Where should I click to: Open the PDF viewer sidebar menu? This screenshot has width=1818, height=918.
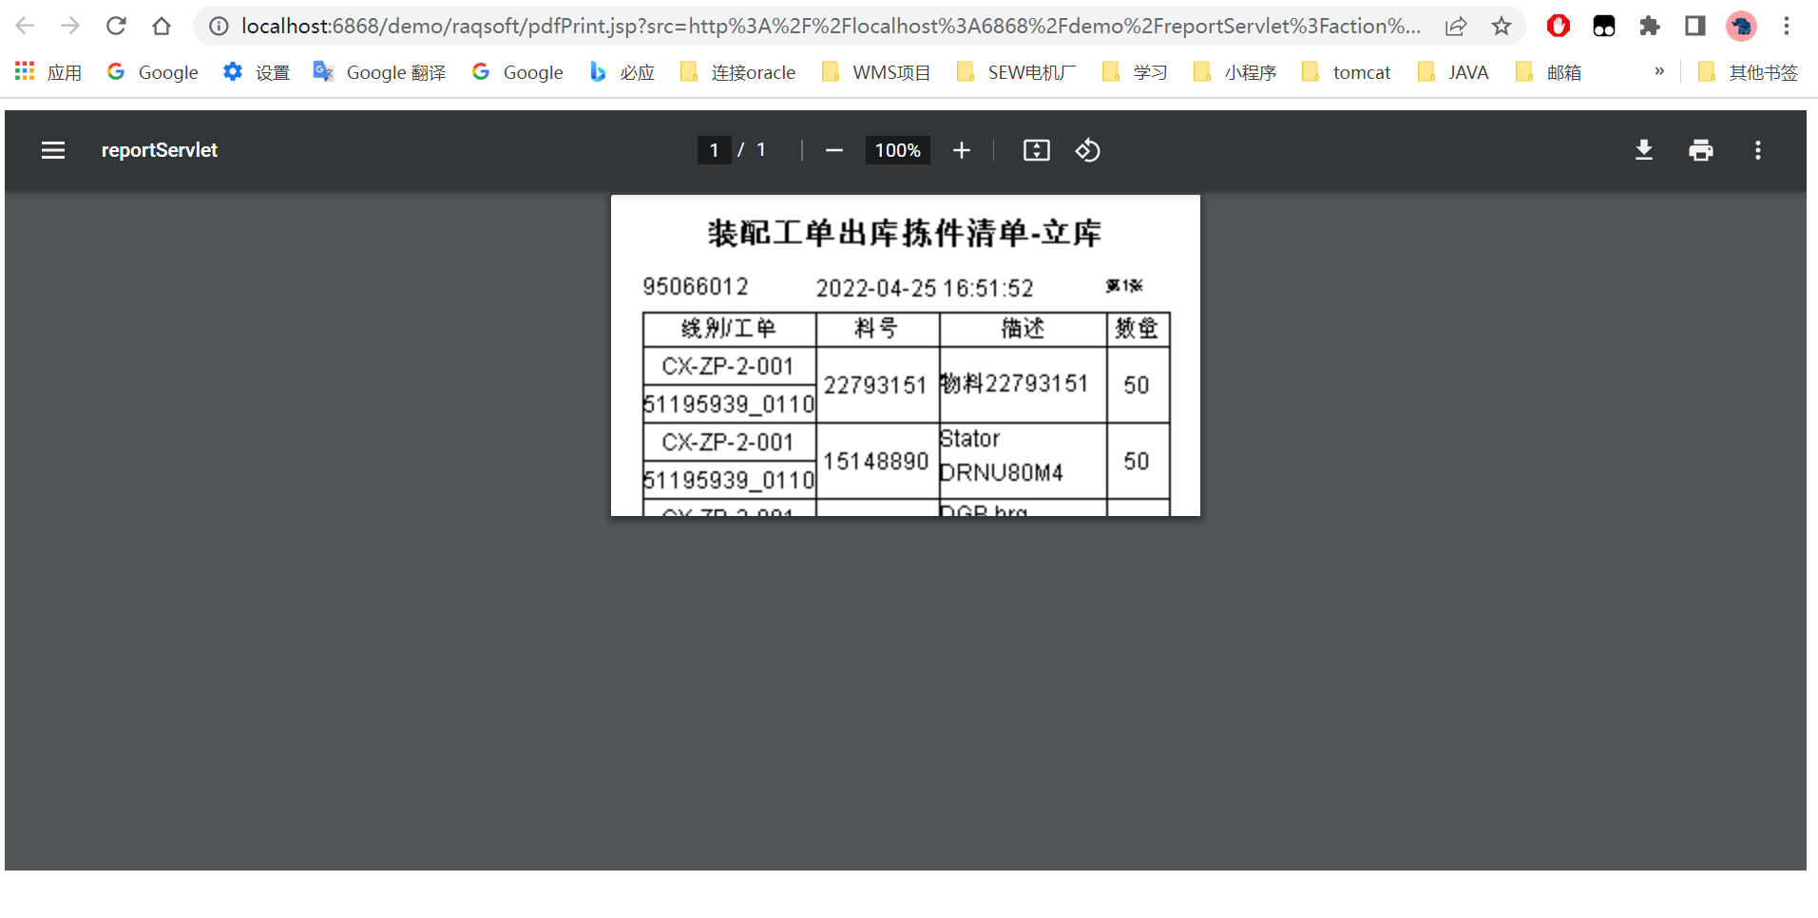pos(53,150)
